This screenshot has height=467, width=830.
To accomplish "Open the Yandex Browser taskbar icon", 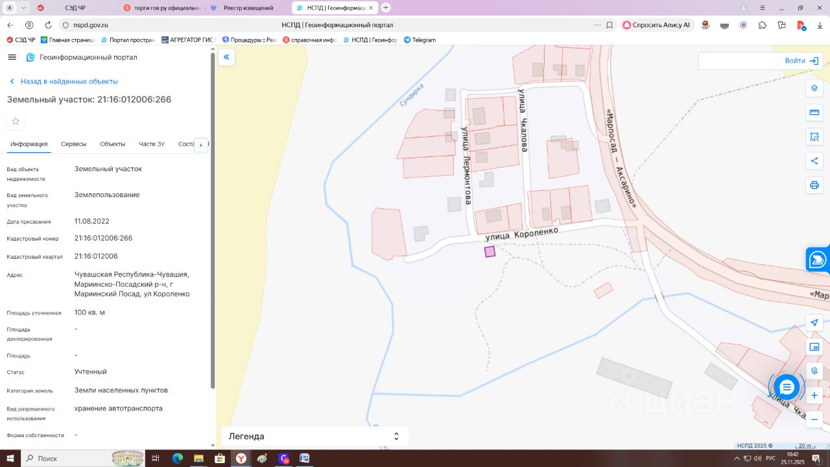I will 241,459.
